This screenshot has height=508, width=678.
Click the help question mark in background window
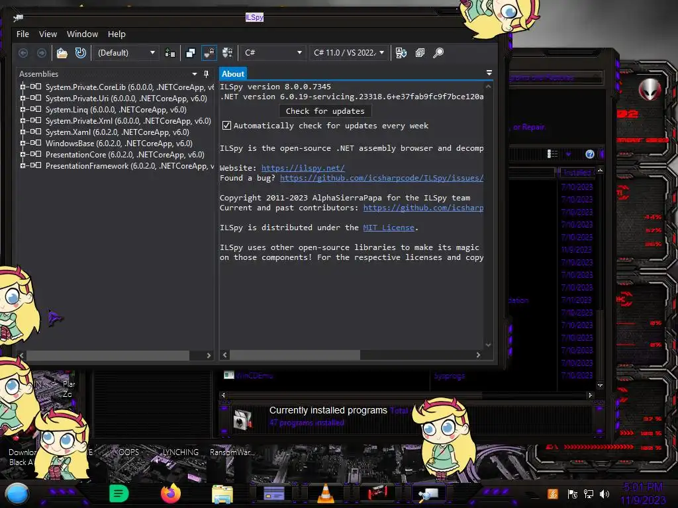click(590, 154)
